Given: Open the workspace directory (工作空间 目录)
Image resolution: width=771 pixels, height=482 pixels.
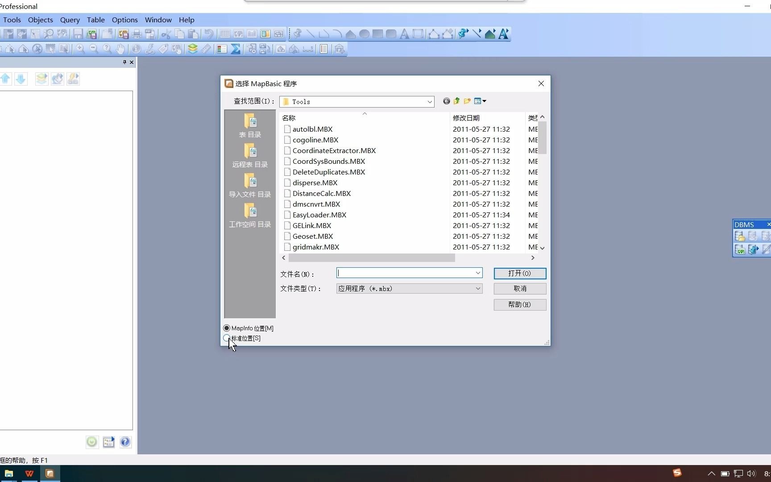Looking at the screenshot, I should [250, 216].
